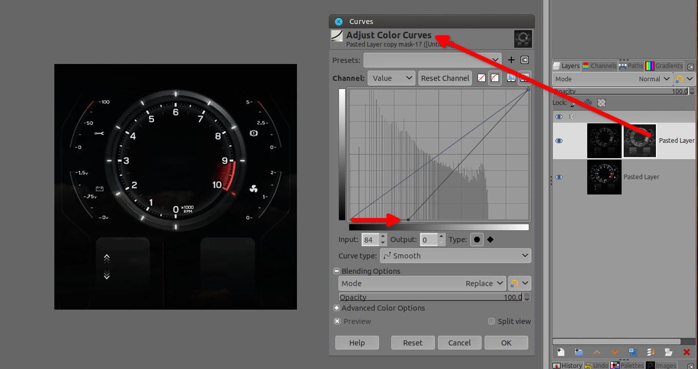Open the Images tab
This screenshot has height=369, width=698.
point(662,365)
